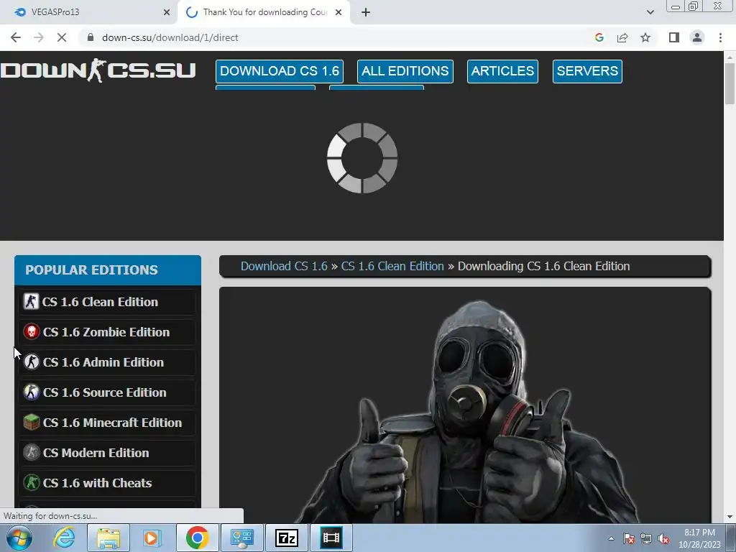Open the Chrome three-dot menu
736x552 pixels.
pyautogui.click(x=720, y=37)
